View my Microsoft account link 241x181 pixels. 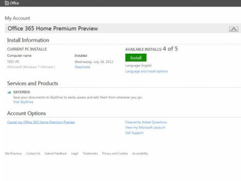click(x=145, y=127)
